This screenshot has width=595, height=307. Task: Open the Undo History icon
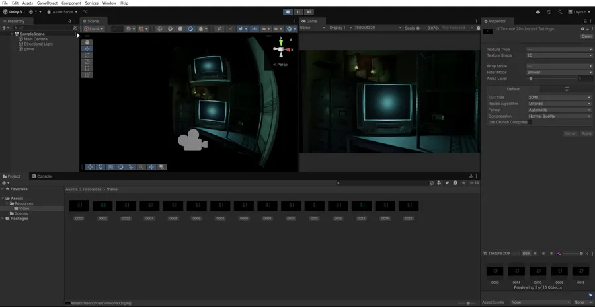(549, 12)
